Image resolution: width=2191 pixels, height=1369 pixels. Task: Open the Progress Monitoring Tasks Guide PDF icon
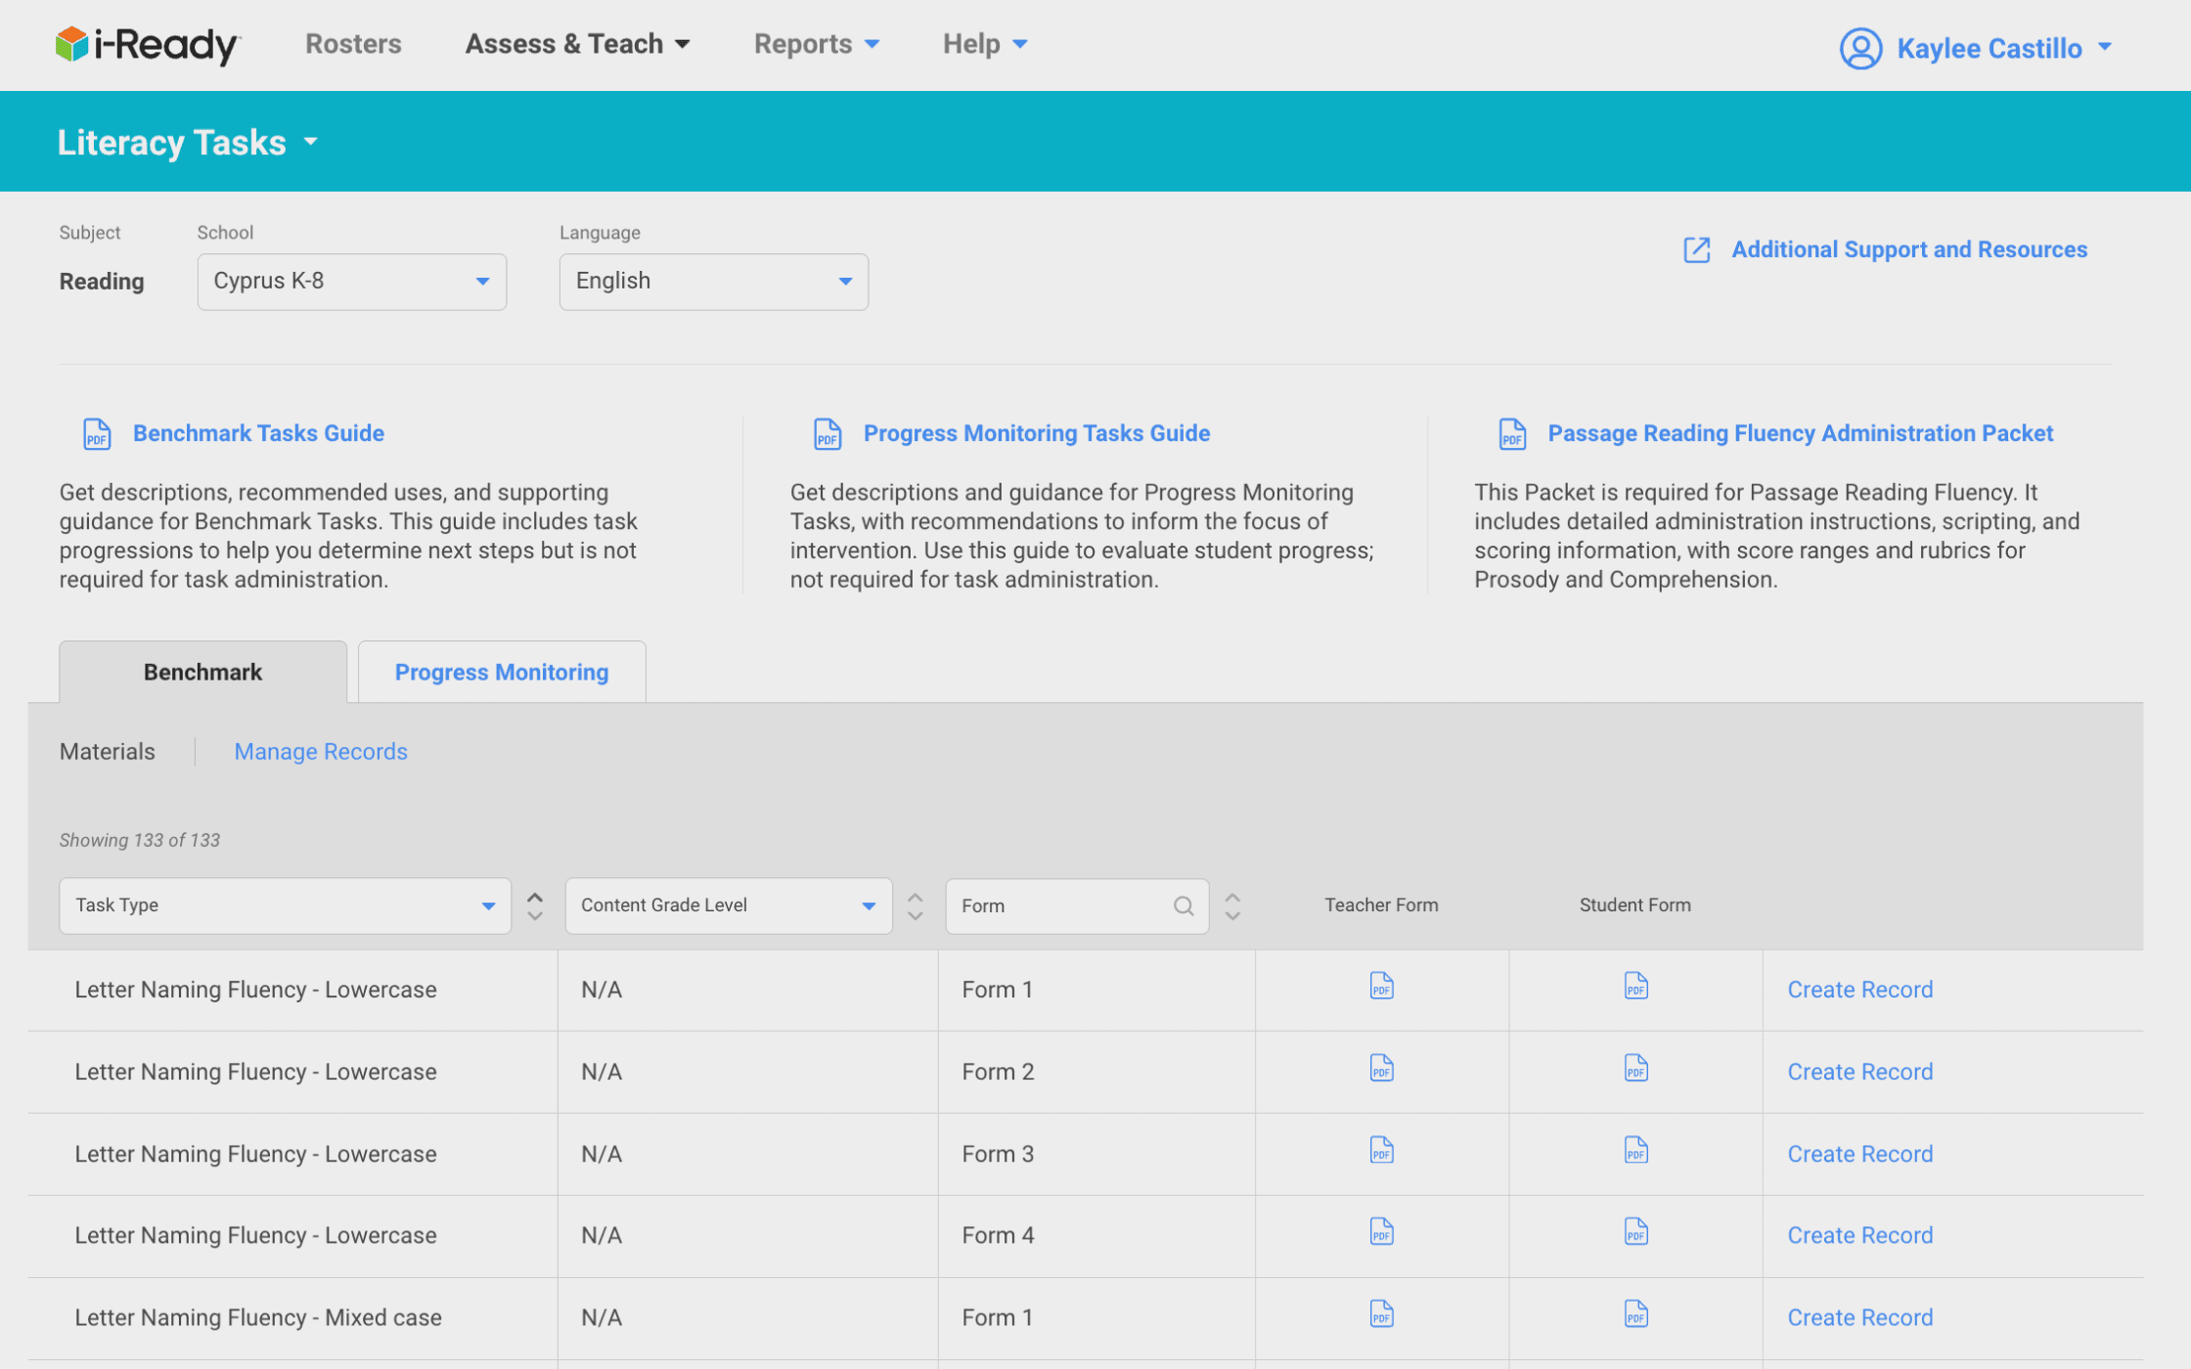[827, 433]
